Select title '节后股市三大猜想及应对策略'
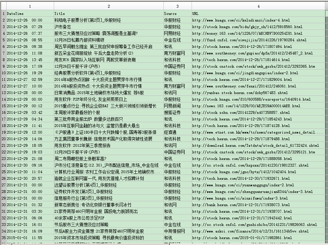Viewport: 328px width, 245px height. pos(109,225)
